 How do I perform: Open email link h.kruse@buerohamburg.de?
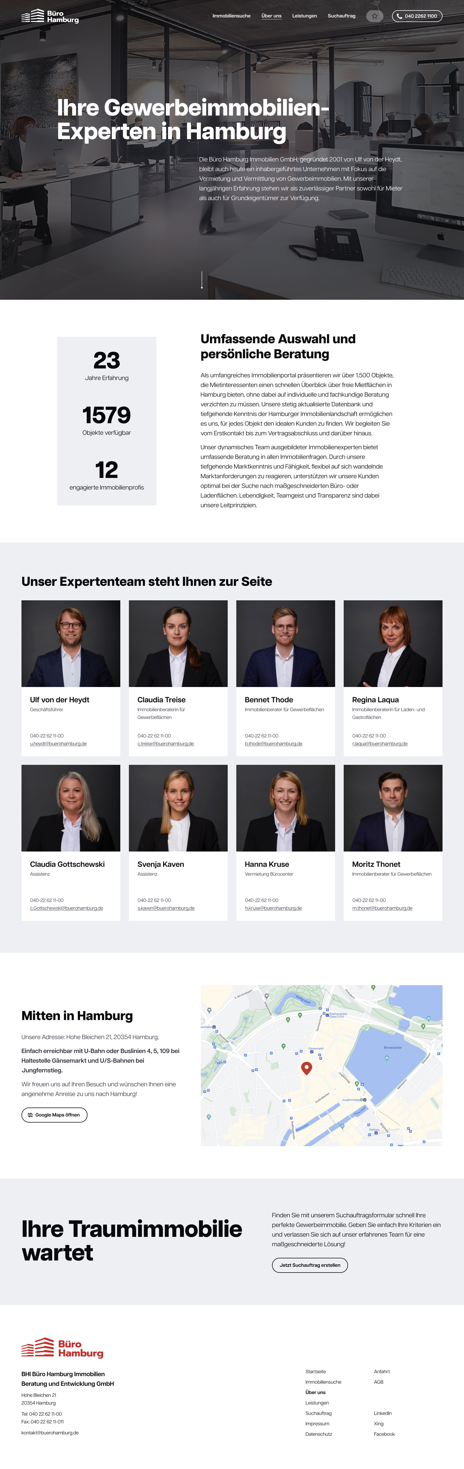pyautogui.click(x=273, y=908)
